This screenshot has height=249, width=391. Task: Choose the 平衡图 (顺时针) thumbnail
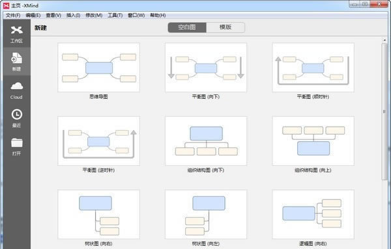[313, 68]
